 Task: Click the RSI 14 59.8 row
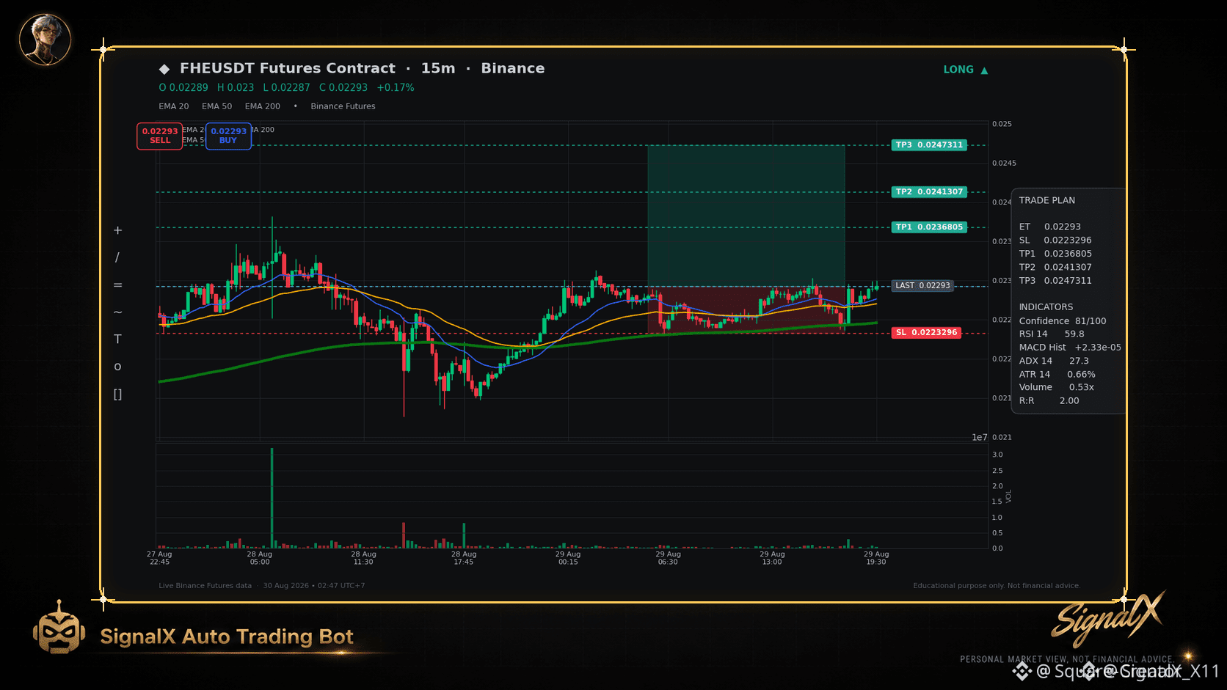pos(1052,334)
